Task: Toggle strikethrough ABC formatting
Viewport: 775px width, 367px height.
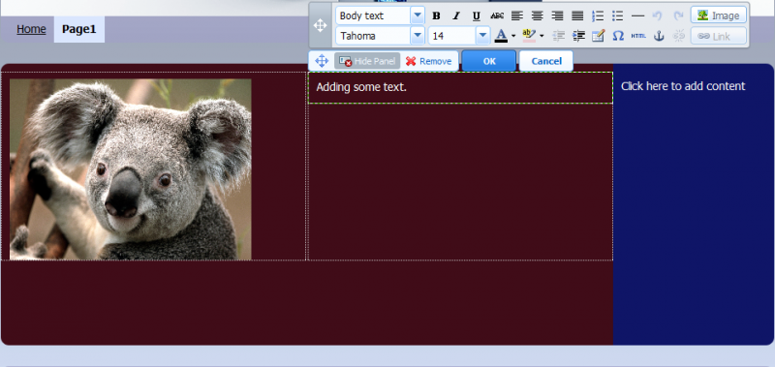Action: click(497, 15)
